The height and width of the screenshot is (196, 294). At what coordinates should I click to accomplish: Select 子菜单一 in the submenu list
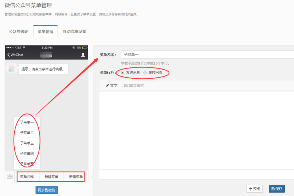(x=27, y=122)
